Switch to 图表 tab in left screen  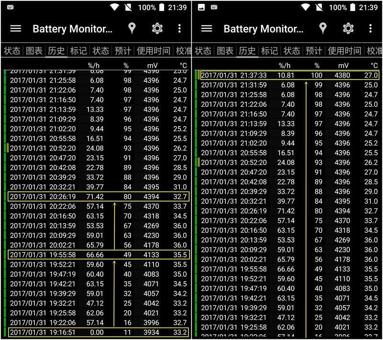tap(34, 51)
